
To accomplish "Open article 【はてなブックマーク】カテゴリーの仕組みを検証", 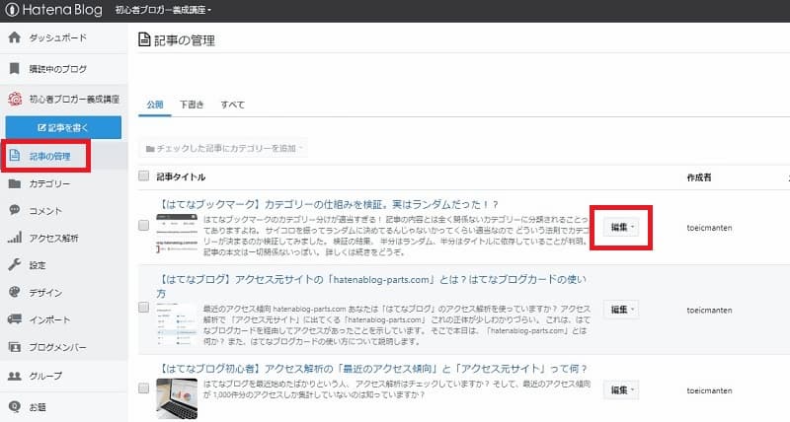I will tap(328, 204).
